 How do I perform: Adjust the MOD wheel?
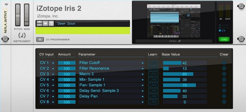coord(27,15)
